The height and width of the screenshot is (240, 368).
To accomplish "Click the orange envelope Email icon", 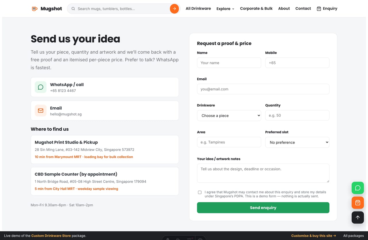I will [41, 111].
